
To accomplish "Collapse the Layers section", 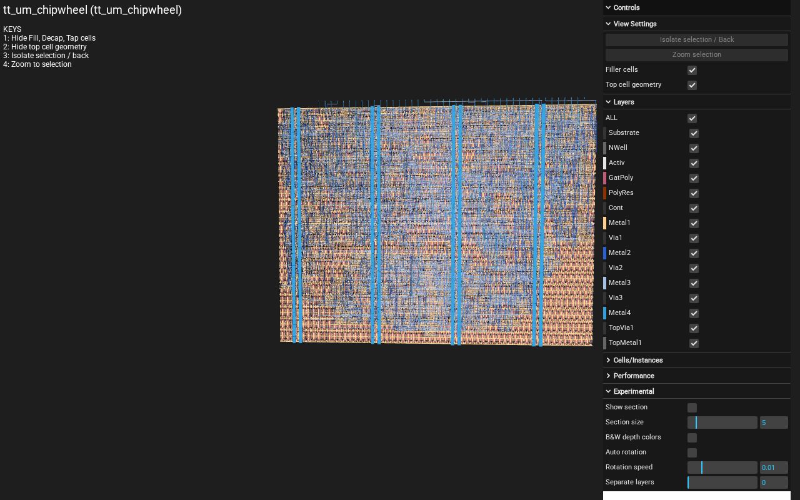I will coord(697,102).
